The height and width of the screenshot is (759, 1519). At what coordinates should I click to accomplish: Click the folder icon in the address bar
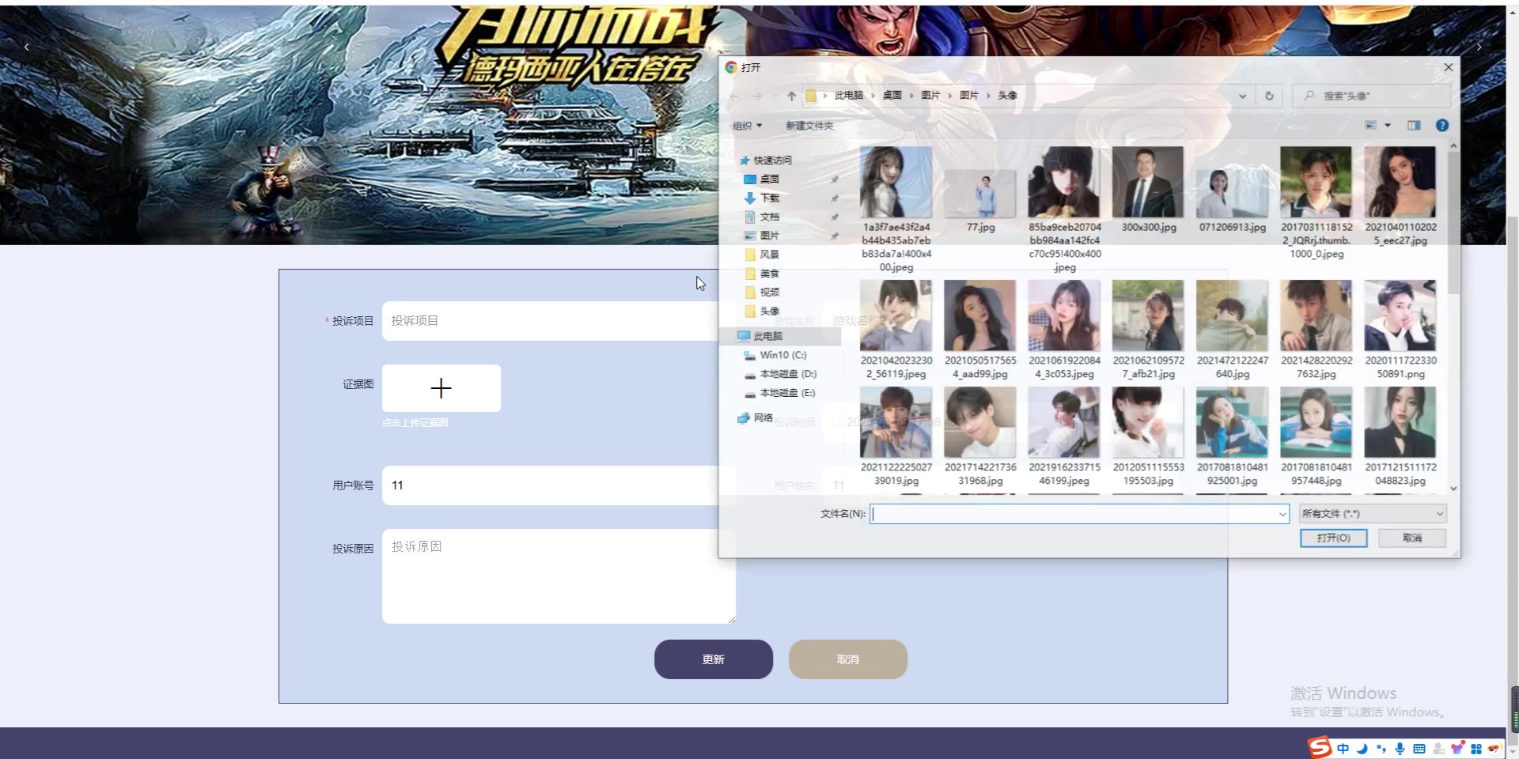click(x=811, y=96)
